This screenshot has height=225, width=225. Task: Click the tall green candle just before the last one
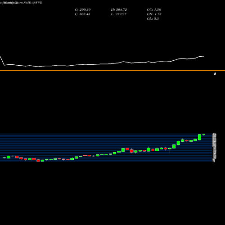tap(199, 137)
